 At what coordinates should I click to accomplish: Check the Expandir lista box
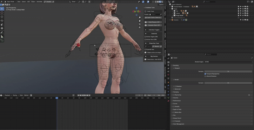(x=145, y=50)
